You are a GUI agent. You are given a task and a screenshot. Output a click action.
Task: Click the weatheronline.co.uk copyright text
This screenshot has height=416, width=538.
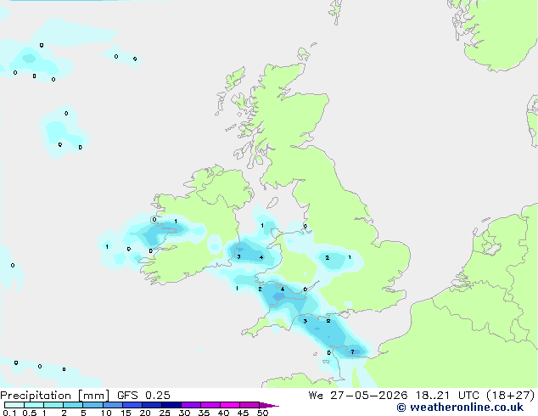pos(460,408)
